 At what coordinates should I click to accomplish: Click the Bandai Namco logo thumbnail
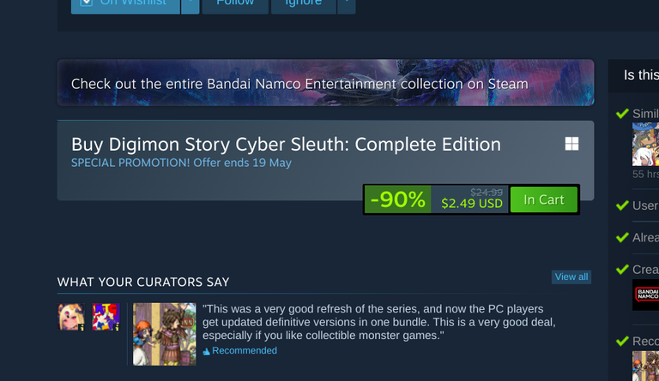[x=646, y=295]
